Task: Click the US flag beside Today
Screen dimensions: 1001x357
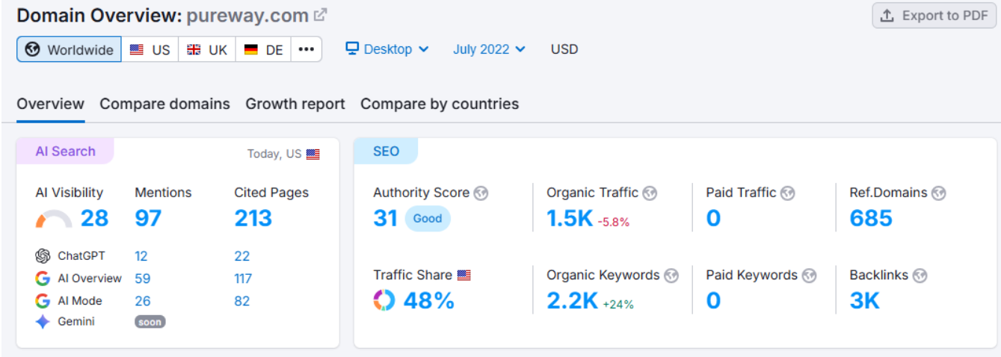Action: [x=313, y=155]
